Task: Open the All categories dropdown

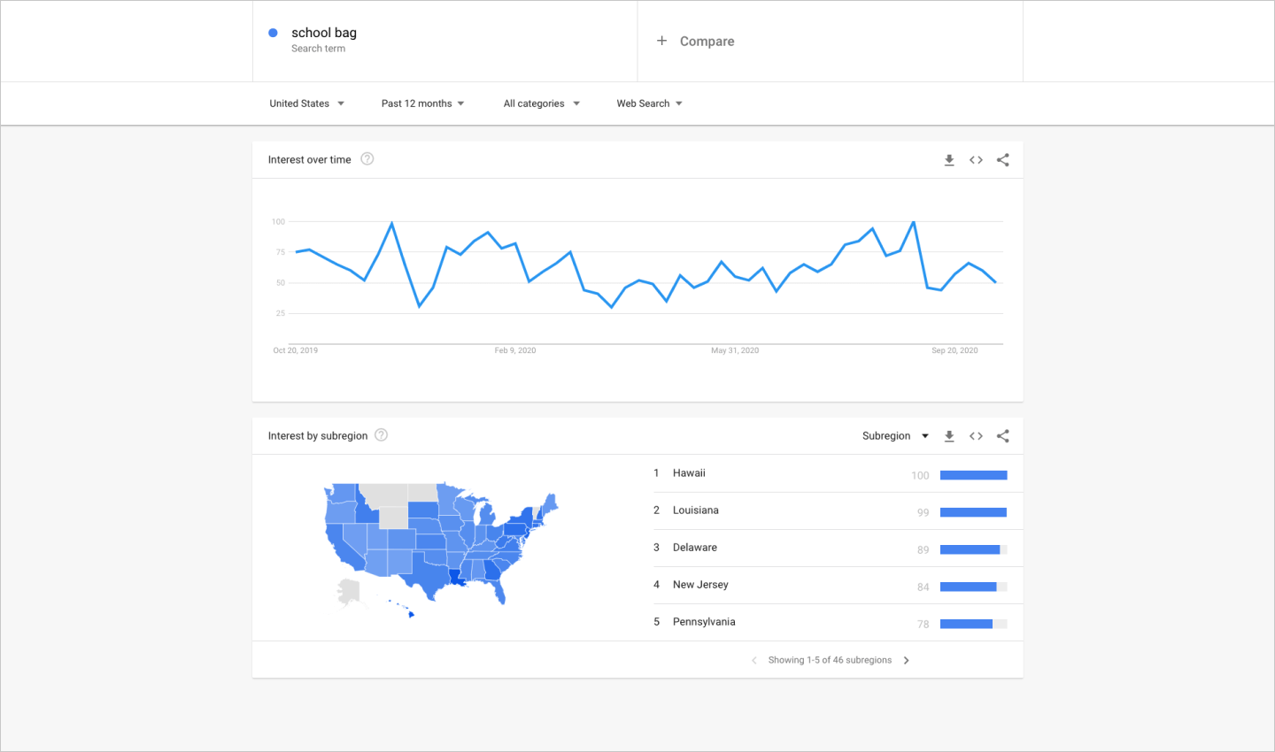Action: point(541,104)
